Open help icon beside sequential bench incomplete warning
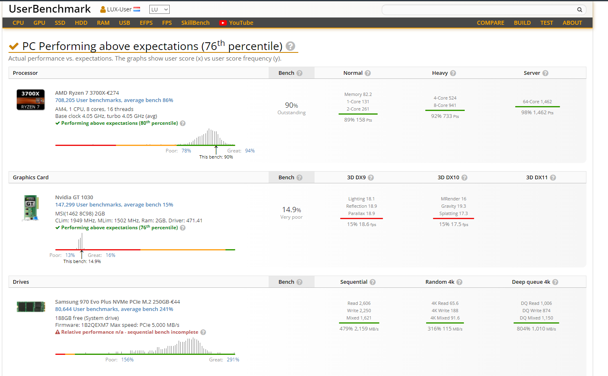The height and width of the screenshot is (376, 608). (203, 332)
